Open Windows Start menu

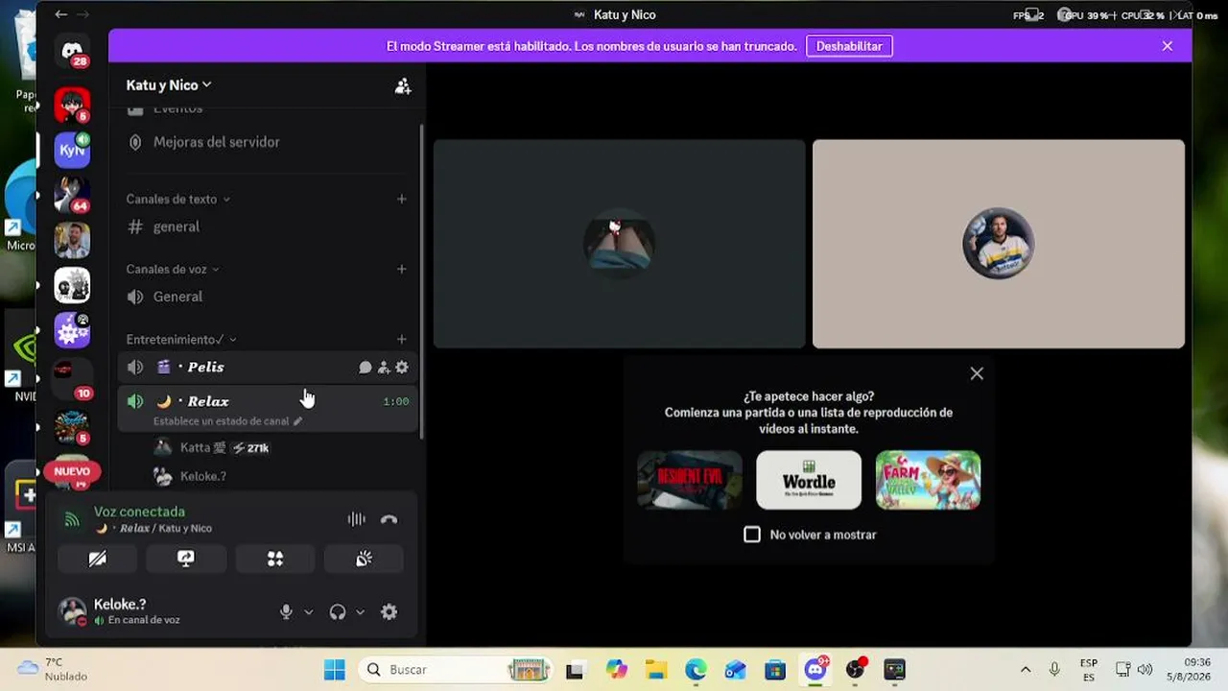334,669
